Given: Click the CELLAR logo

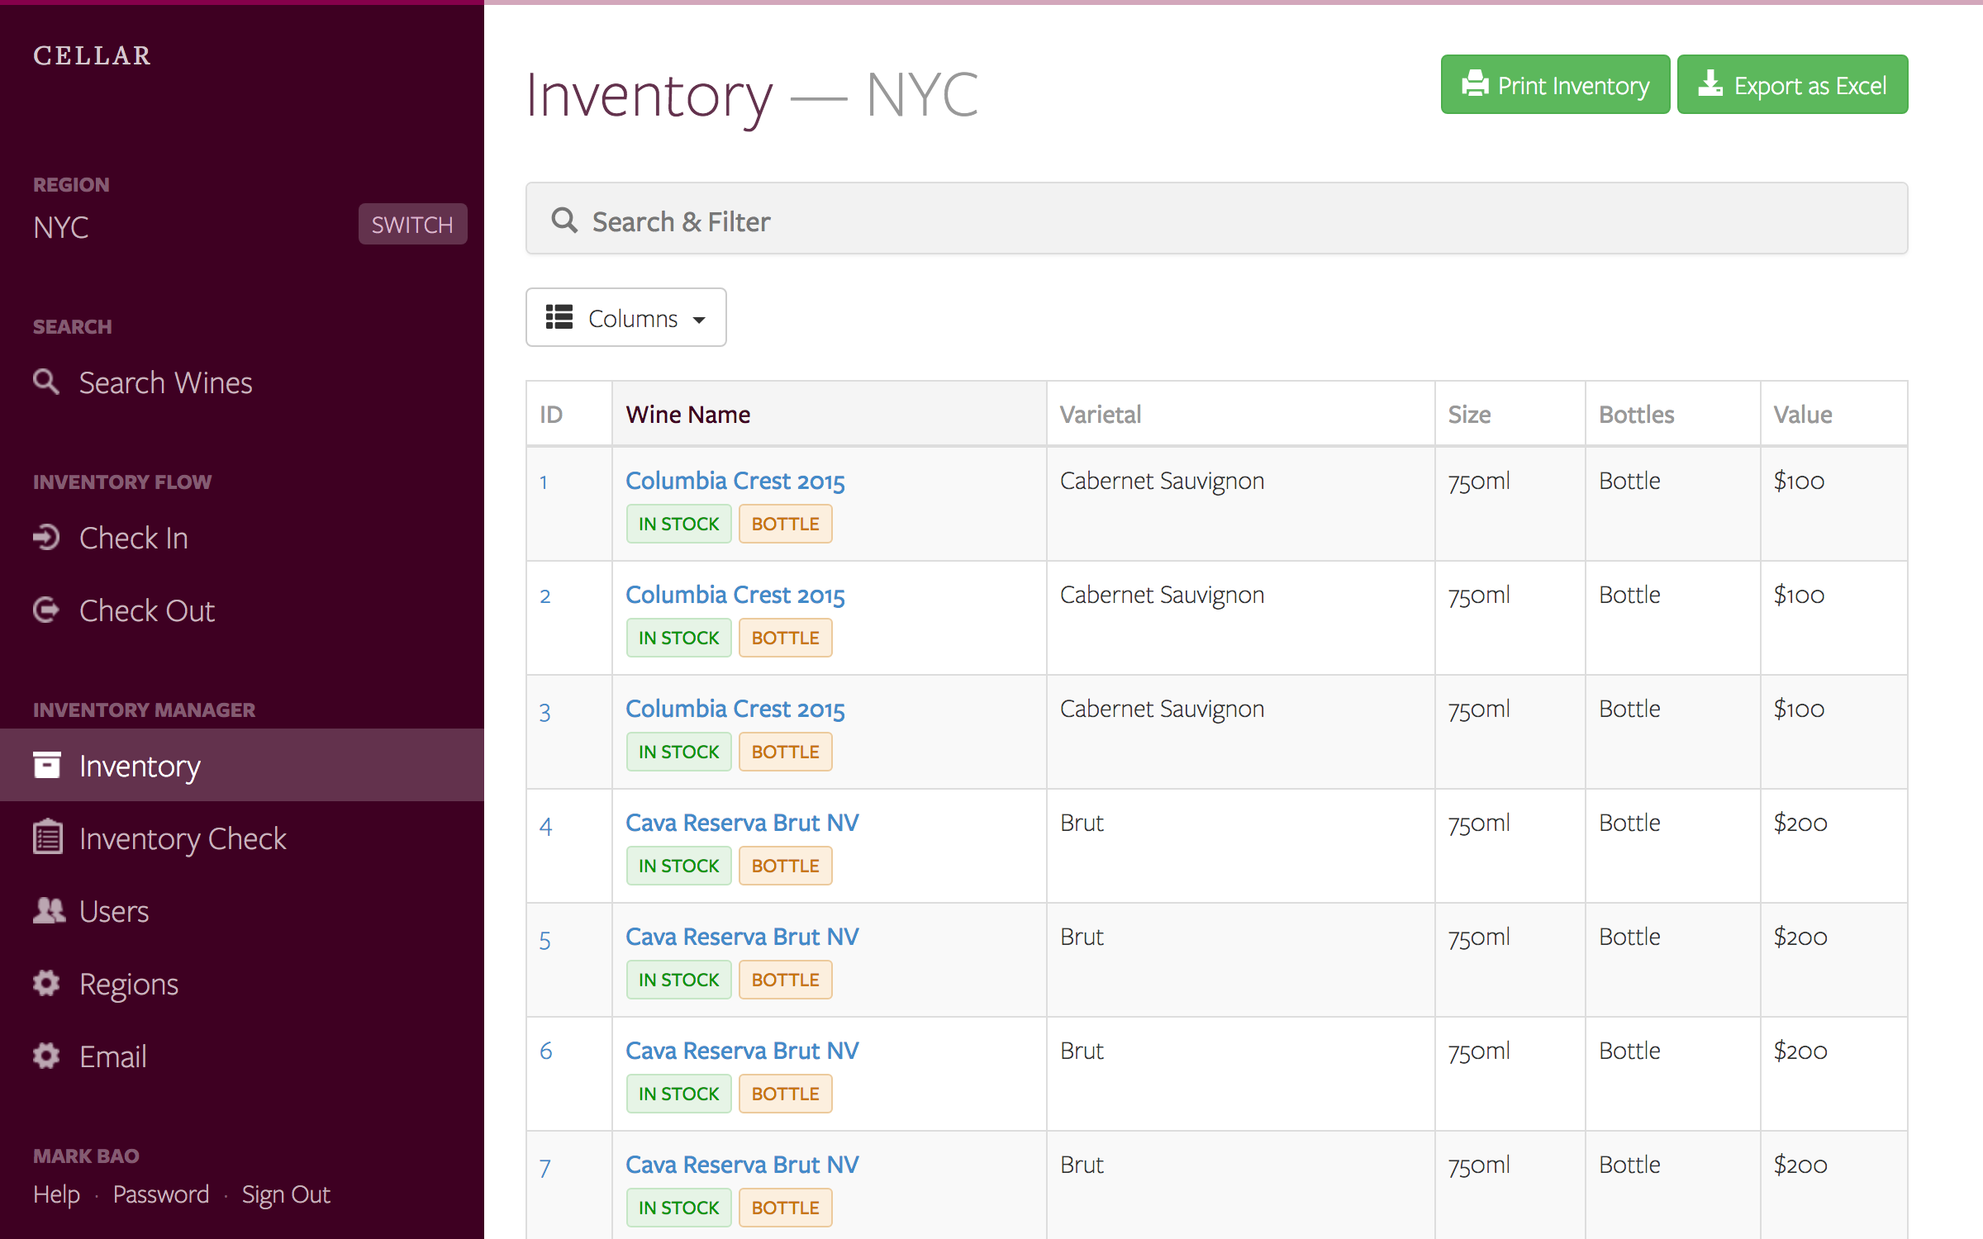Looking at the screenshot, I should [92, 55].
